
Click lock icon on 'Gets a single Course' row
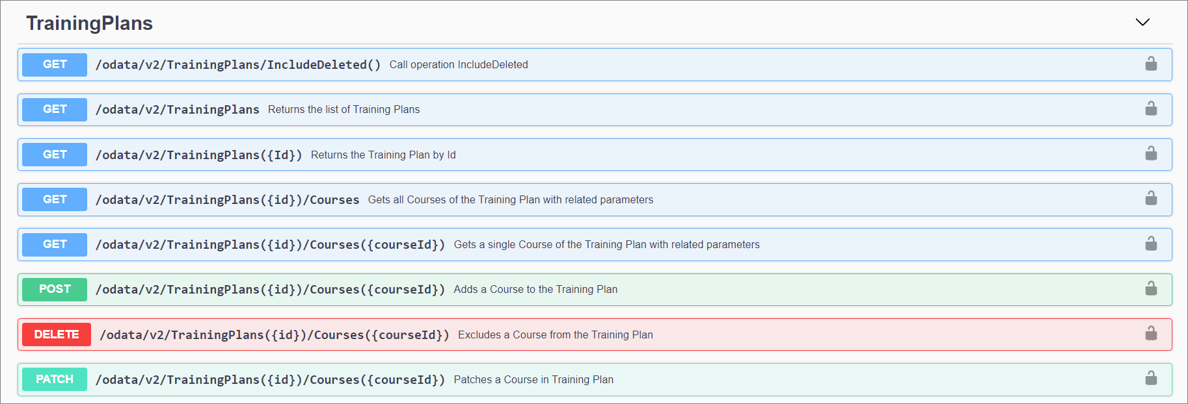(1150, 244)
